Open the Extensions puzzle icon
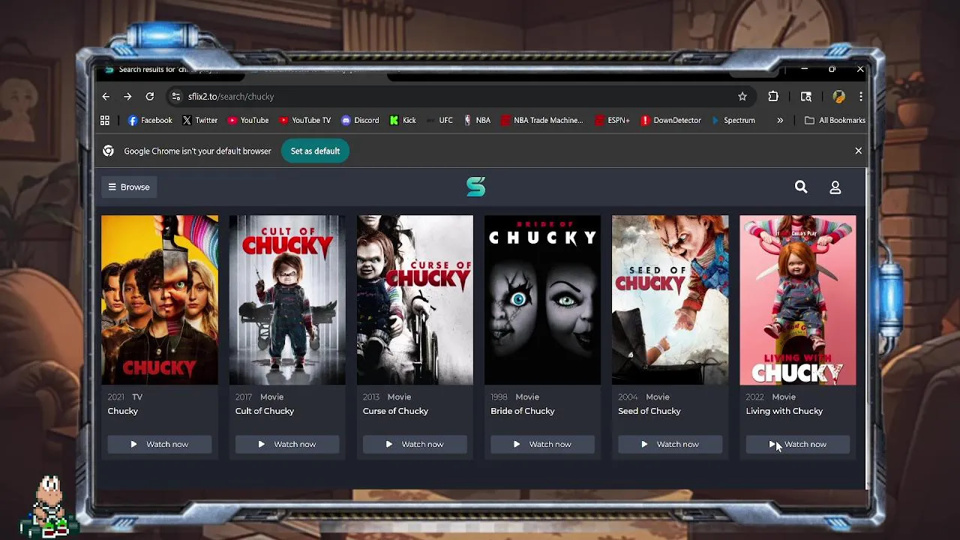This screenshot has width=960, height=540. pos(773,97)
